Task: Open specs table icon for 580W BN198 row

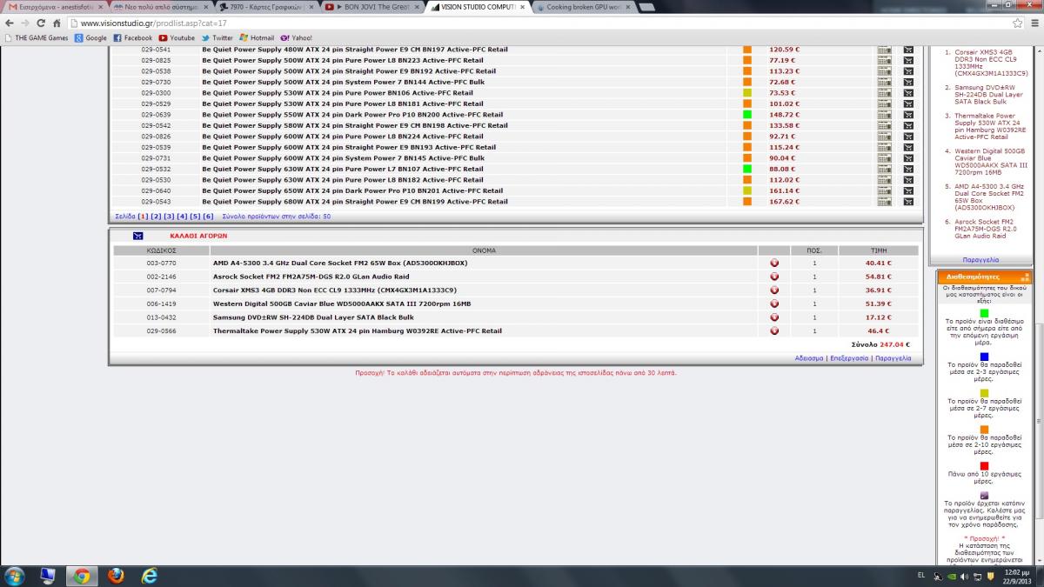Action: [884, 125]
